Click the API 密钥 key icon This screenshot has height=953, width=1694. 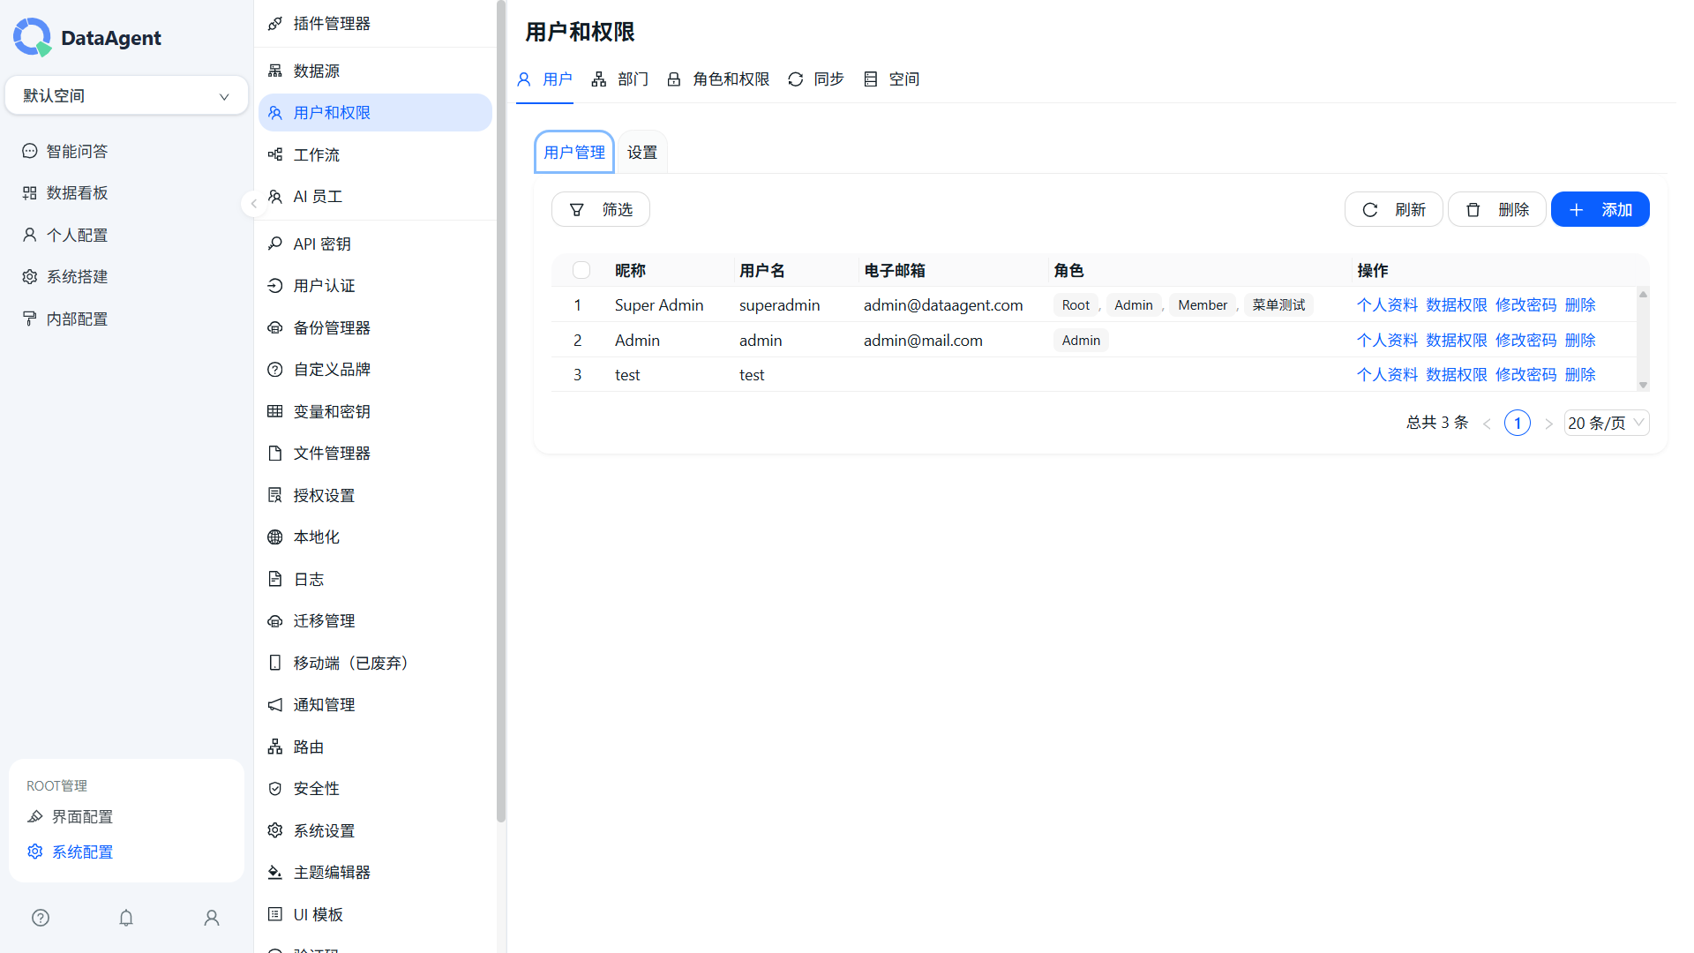pyautogui.click(x=275, y=244)
